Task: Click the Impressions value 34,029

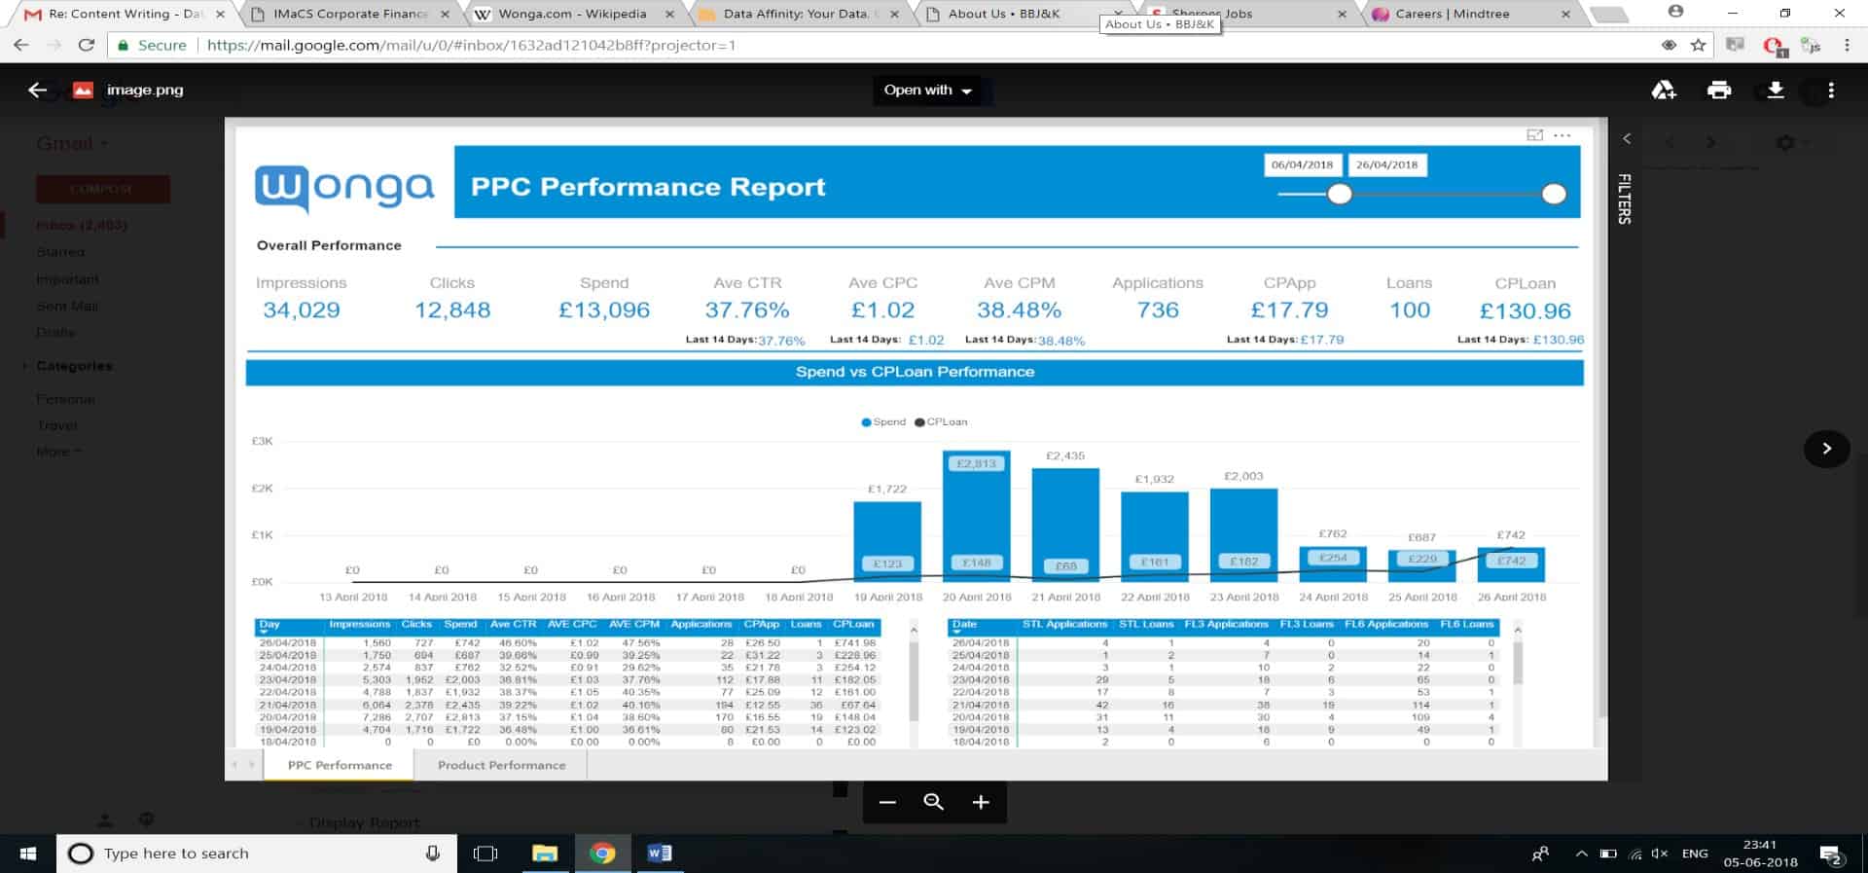Action: [x=302, y=310]
